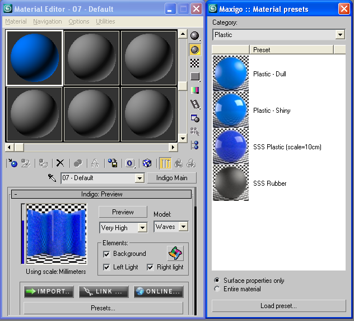Click sample slots scroll down arrow
The height and width of the screenshot is (321, 354).
pos(183,138)
